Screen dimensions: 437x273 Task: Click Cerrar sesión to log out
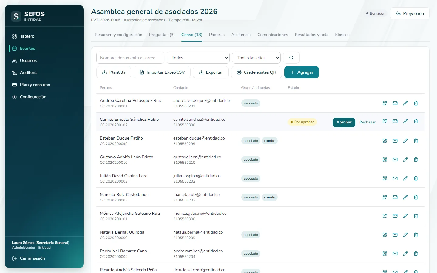point(29,258)
